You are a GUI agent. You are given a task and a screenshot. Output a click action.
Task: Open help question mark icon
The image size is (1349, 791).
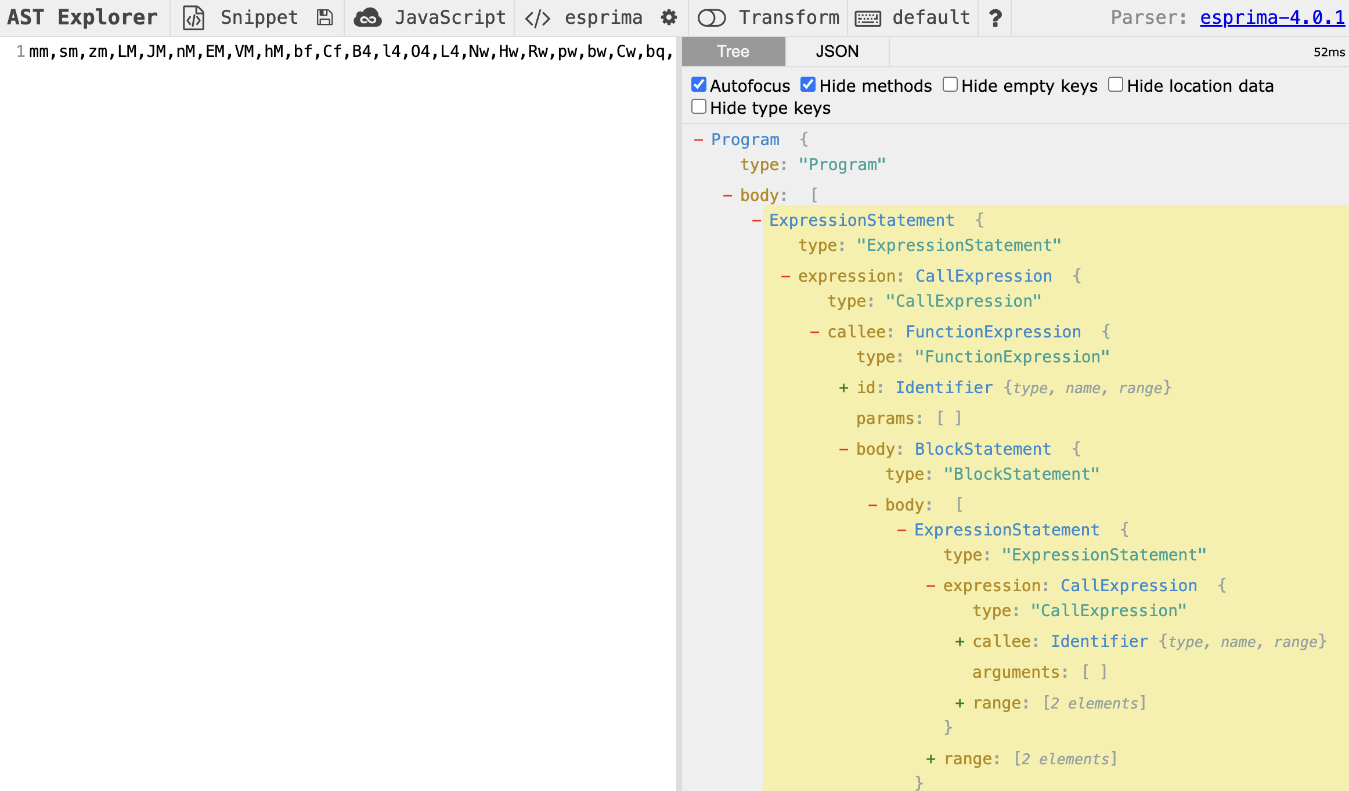tap(995, 18)
